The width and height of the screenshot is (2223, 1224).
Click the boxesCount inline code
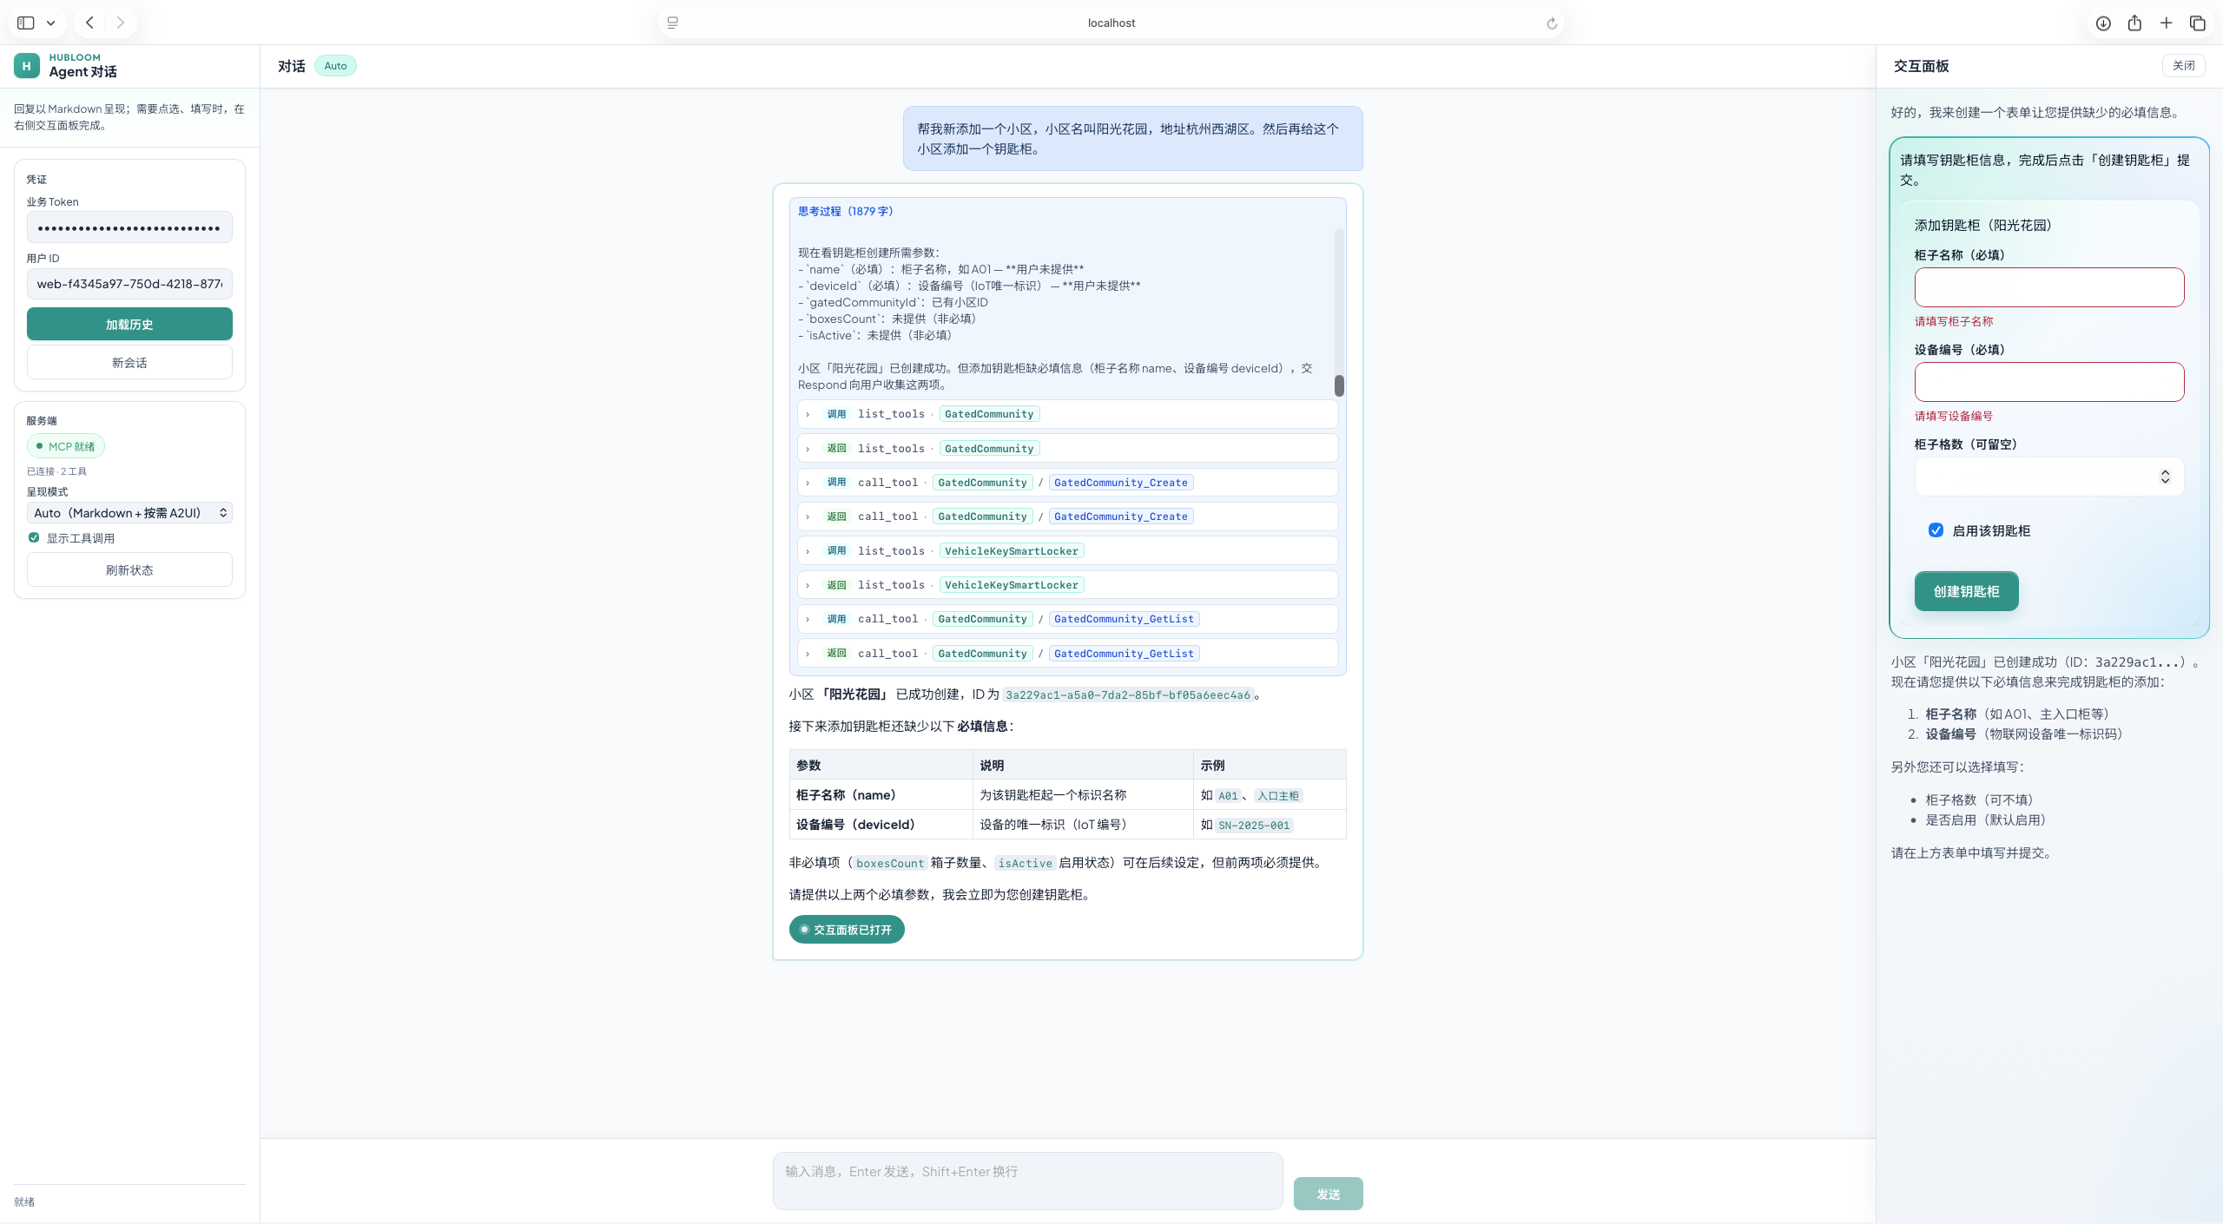point(890,863)
